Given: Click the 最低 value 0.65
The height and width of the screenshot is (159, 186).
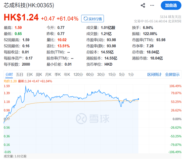Looking at the screenshot, I should [18, 34].
